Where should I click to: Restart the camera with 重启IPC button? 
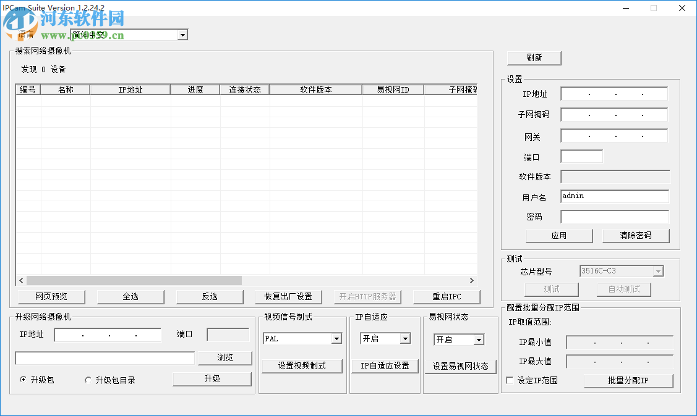click(x=447, y=296)
